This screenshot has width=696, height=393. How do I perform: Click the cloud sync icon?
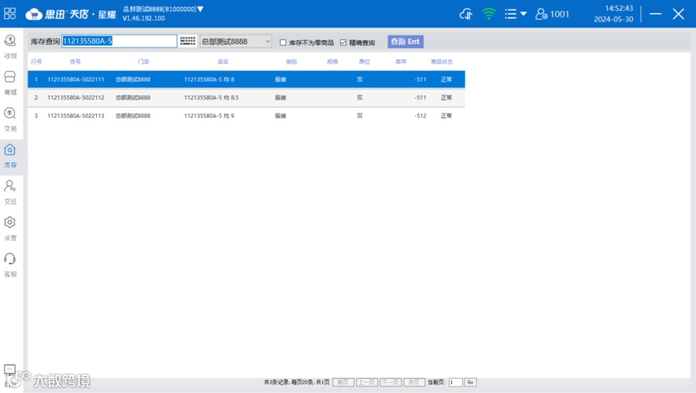466,14
